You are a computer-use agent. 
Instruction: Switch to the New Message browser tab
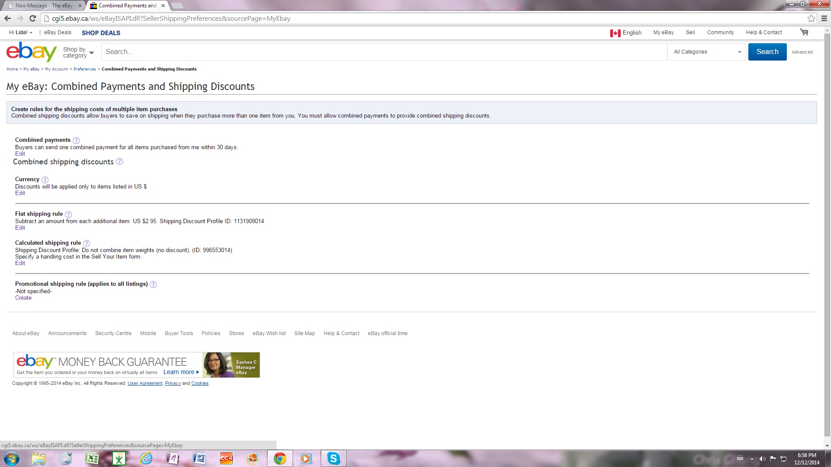(43, 6)
